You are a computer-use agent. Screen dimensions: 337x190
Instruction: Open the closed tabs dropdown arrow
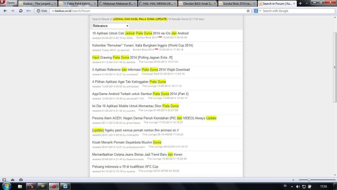coord(307,3)
